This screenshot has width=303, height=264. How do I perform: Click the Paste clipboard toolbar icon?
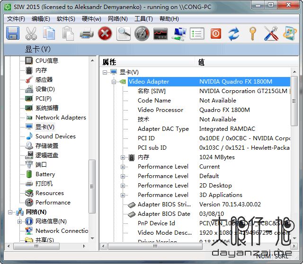coord(68,34)
